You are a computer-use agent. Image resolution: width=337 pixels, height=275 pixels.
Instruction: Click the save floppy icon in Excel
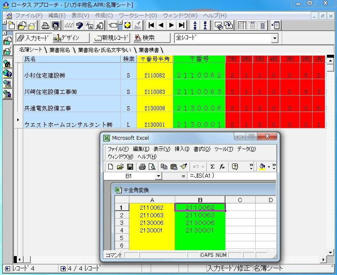pyautogui.click(x=130, y=166)
